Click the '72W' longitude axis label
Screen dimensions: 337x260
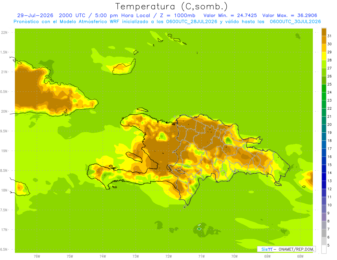tap(168, 256)
